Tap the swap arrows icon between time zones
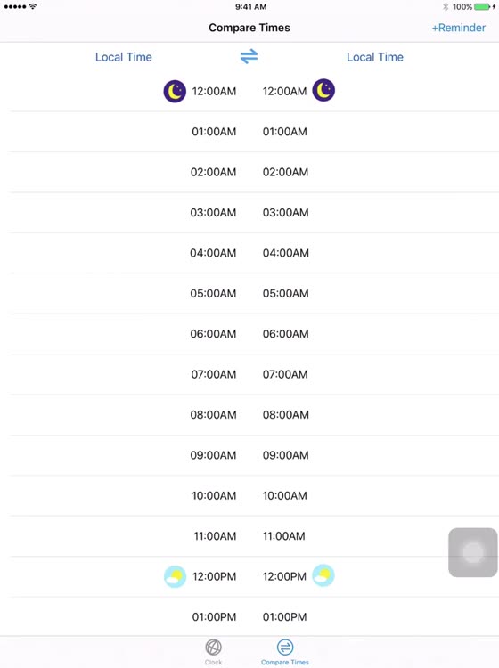The image size is (499, 668). tap(249, 56)
